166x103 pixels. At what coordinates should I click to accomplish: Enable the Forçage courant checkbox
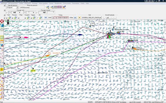tap(37, 13)
